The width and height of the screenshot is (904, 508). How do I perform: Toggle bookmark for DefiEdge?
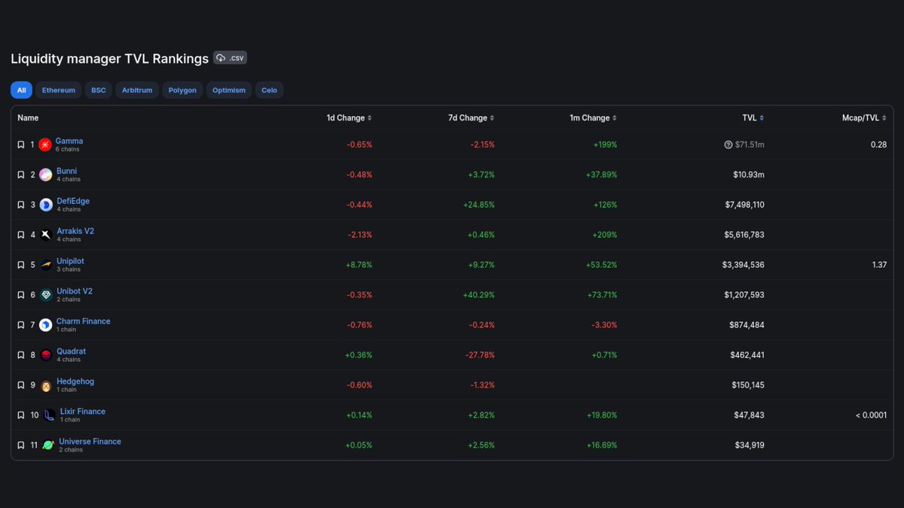21,205
